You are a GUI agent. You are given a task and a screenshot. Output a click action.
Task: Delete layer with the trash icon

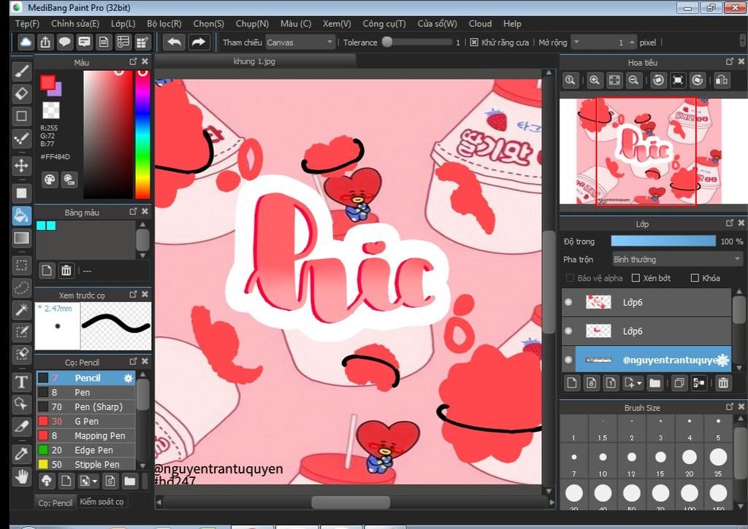723,382
